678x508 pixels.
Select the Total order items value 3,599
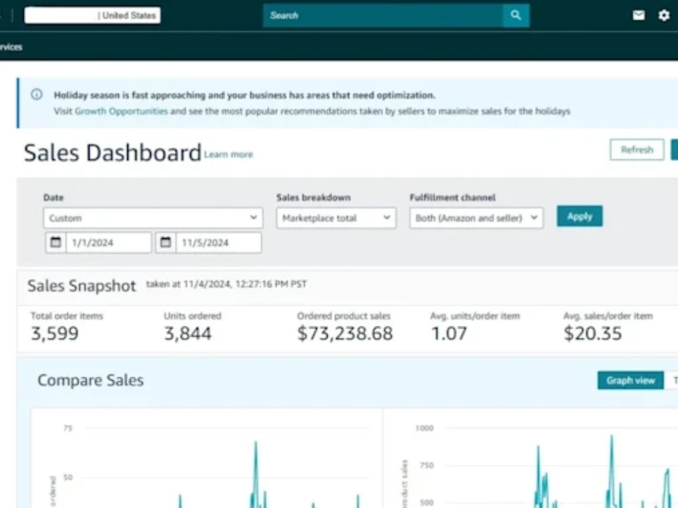54,333
